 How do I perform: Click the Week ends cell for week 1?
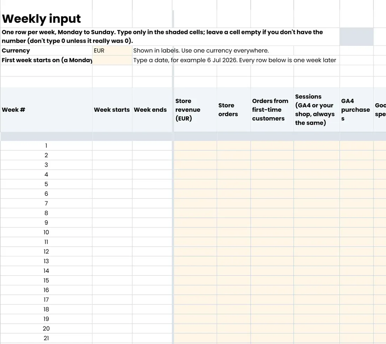(x=152, y=146)
